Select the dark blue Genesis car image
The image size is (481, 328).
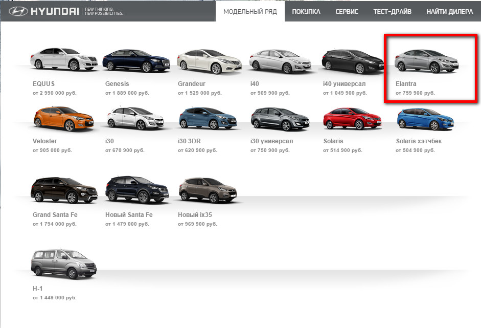[x=136, y=61]
